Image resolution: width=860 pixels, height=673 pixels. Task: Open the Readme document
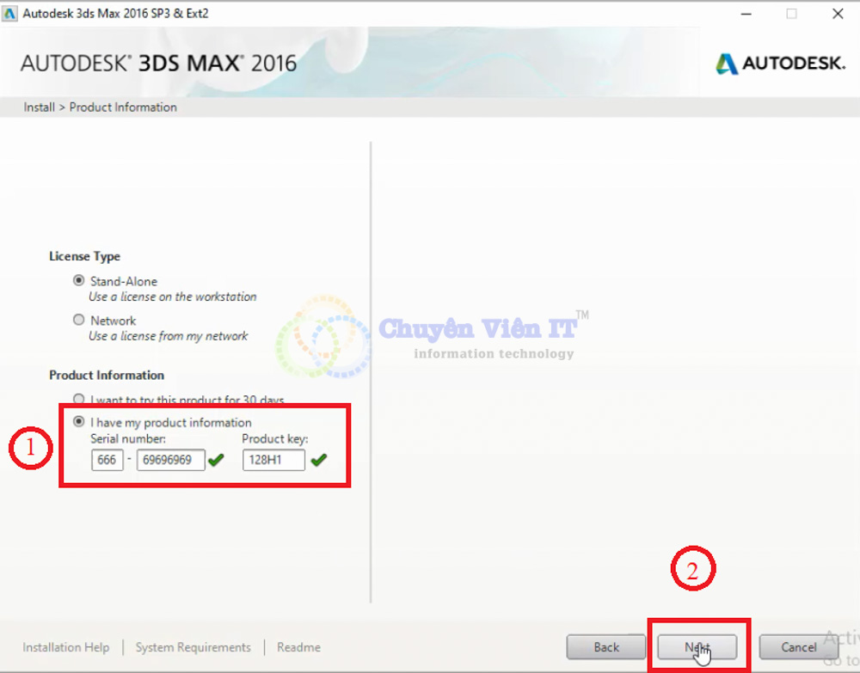tap(298, 647)
